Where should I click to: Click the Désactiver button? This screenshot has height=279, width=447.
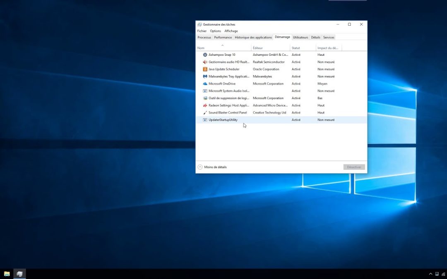point(354,167)
